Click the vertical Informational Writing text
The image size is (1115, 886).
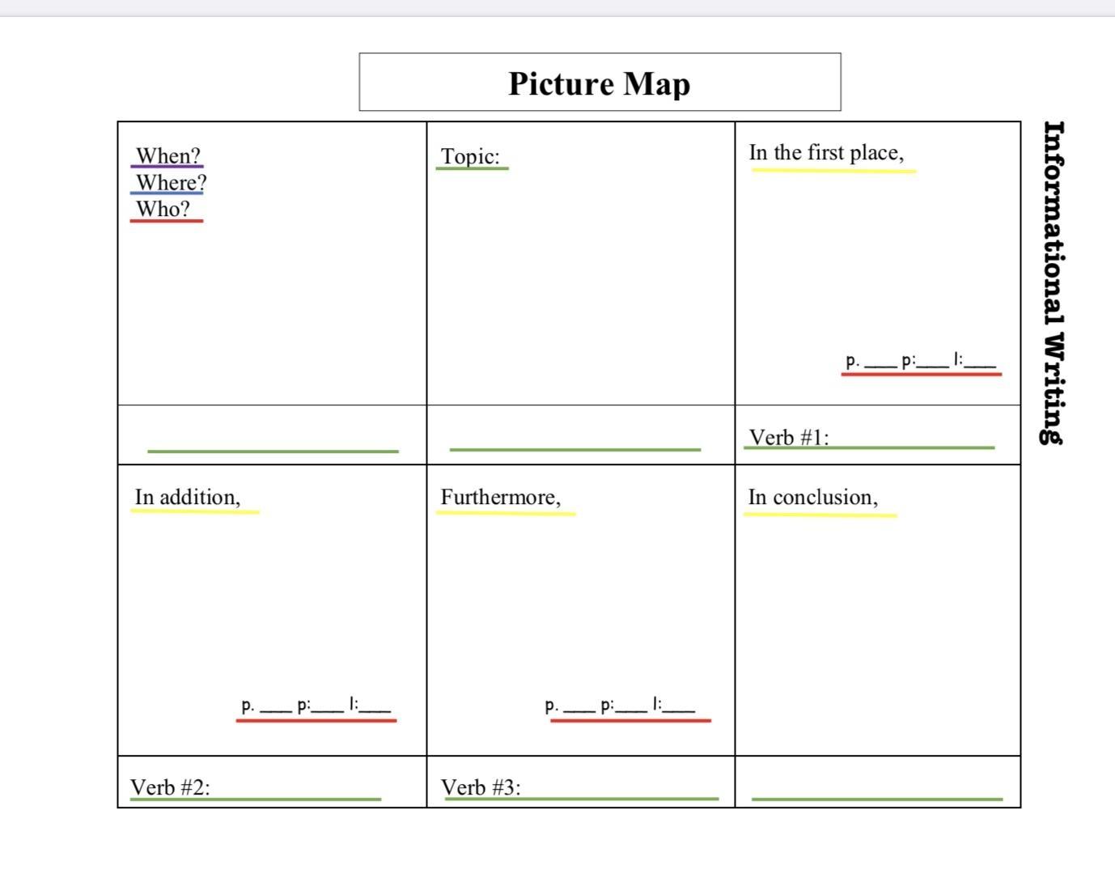[1054, 282]
